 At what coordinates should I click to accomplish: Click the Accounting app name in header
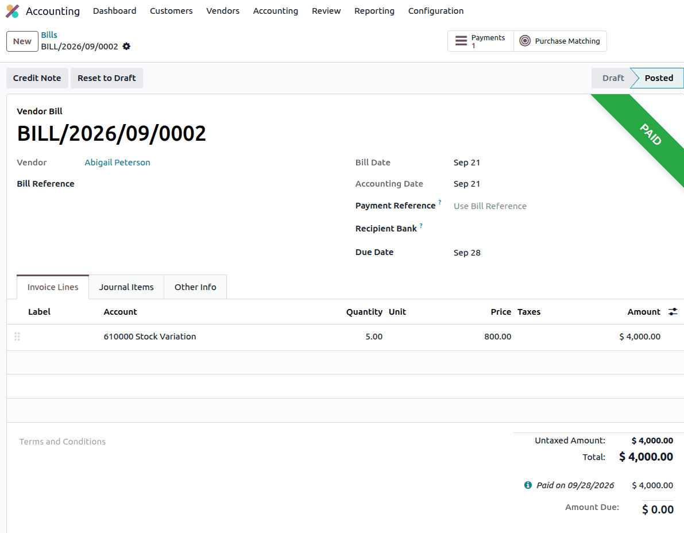(53, 11)
